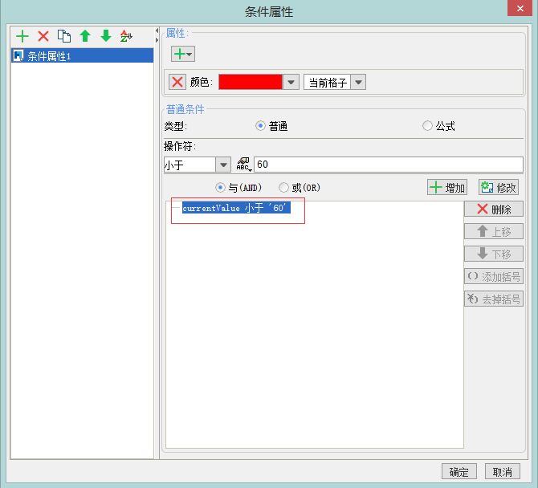Collapse left panel with the left-pointing splitter arrow
The width and height of the screenshot is (538, 488).
click(157, 31)
